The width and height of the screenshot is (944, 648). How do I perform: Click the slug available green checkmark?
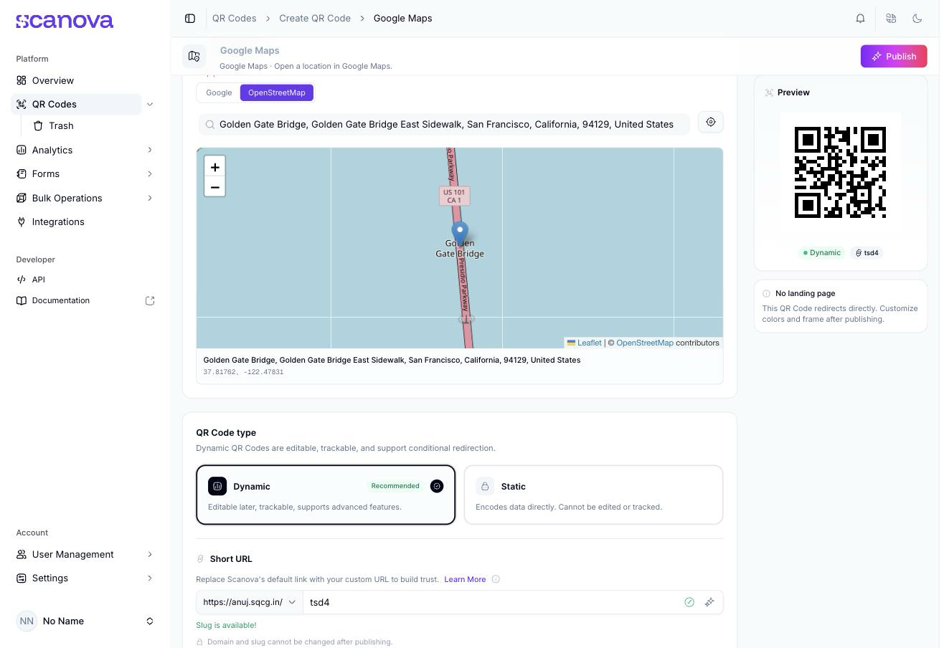tap(689, 602)
